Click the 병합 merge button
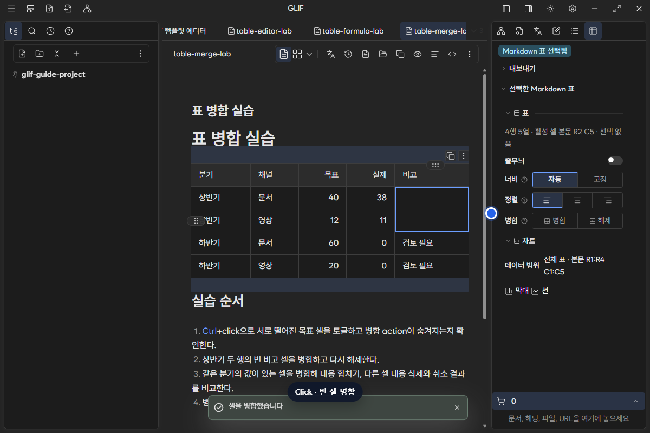The height and width of the screenshot is (433, 650). [x=555, y=221]
